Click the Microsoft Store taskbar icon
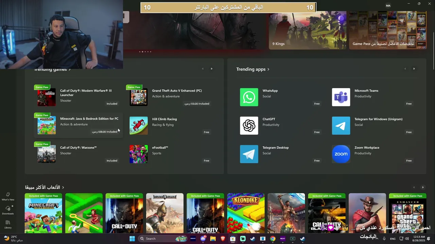 click(x=233, y=239)
